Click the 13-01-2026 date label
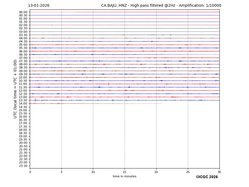249x187 pixels. (39, 6)
